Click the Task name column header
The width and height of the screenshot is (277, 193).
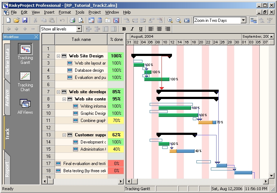point(81,39)
